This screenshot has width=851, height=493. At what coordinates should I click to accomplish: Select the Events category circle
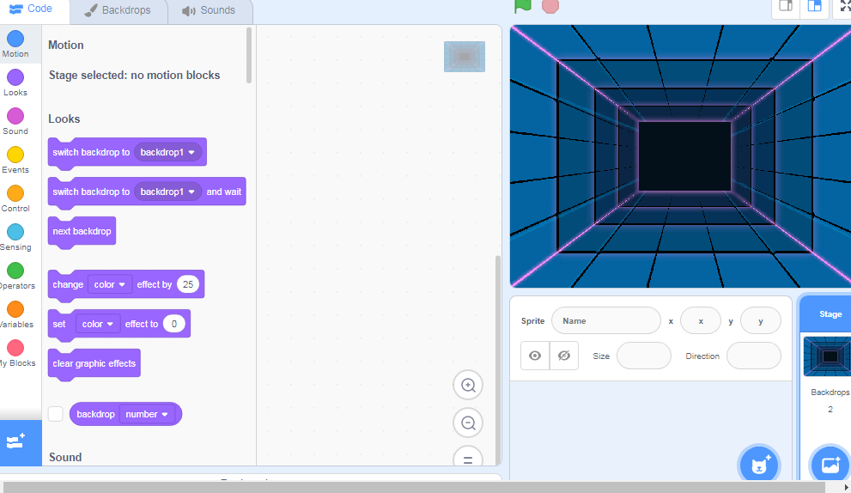pos(15,155)
